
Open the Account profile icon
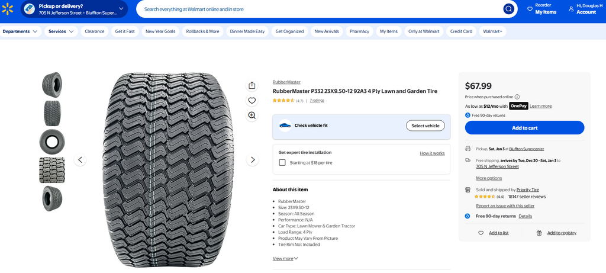click(x=571, y=9)
